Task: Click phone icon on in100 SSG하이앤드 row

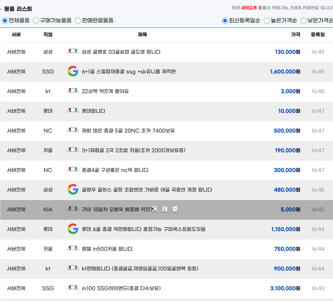Action: (73, 288)
